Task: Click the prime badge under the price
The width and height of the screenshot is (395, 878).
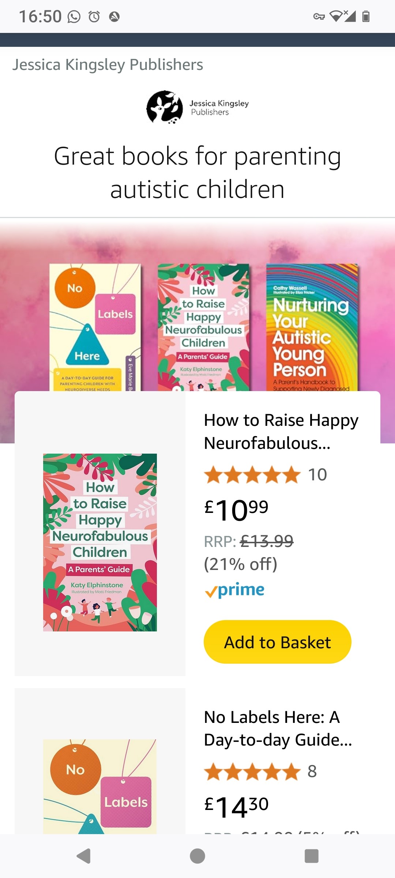Action: click(x=234, y=590)
